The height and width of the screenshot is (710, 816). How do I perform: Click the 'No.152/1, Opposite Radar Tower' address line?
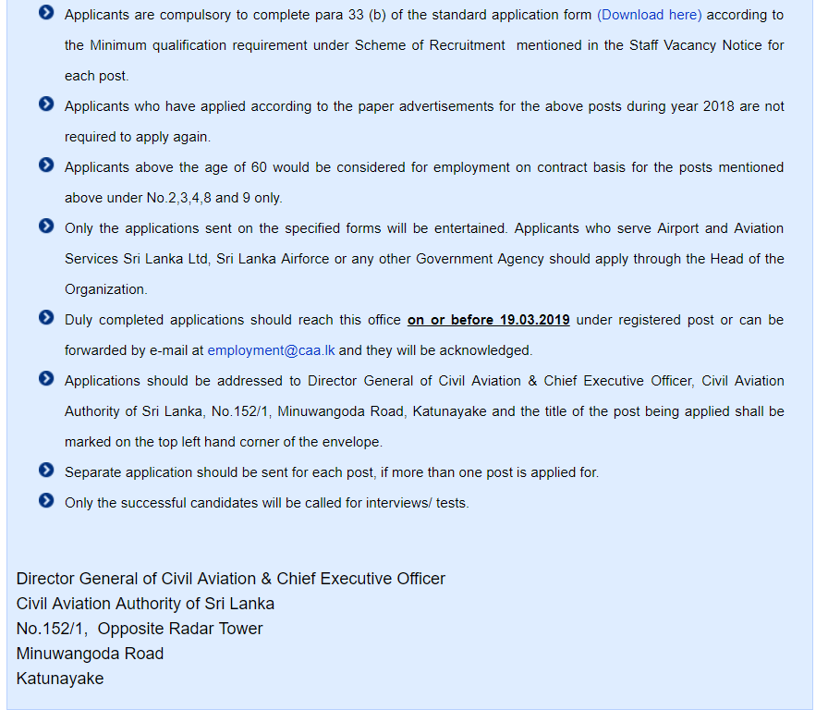(140, 629)
